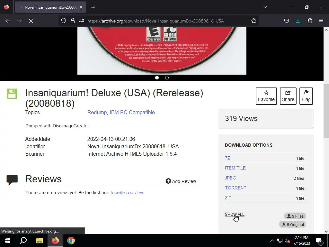
Task: Download the 7Z file
Action: point(227,158)
